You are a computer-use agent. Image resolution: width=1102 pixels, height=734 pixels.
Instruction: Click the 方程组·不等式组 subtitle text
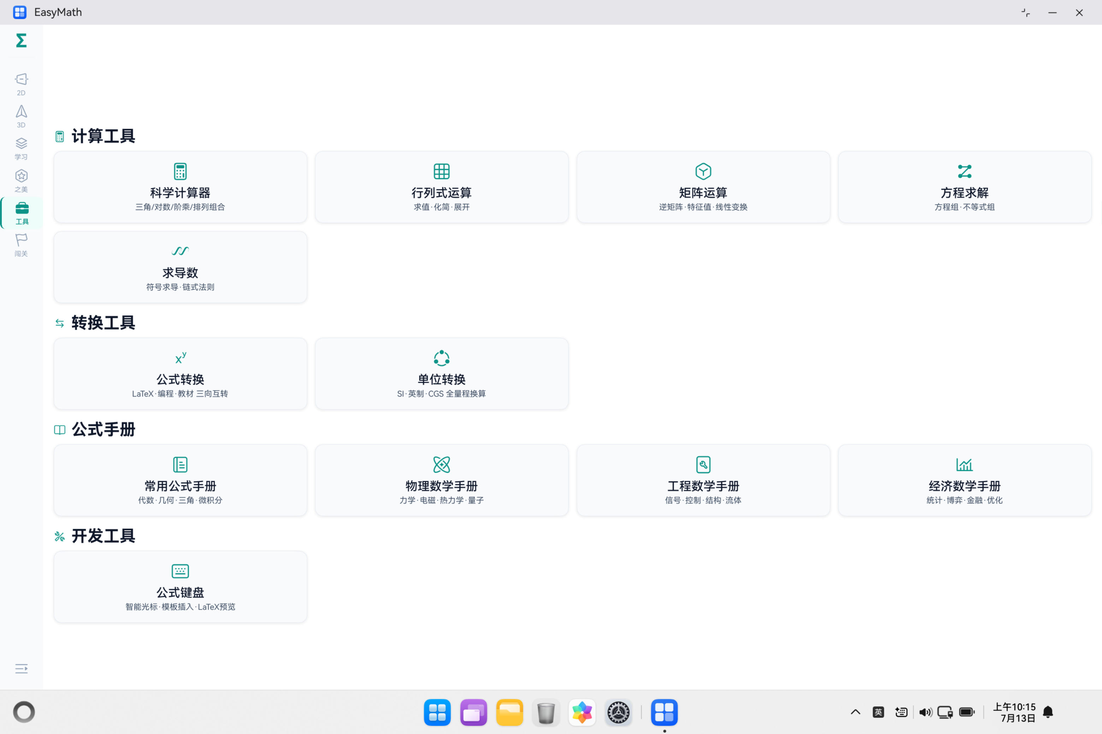tap(965, 207)
